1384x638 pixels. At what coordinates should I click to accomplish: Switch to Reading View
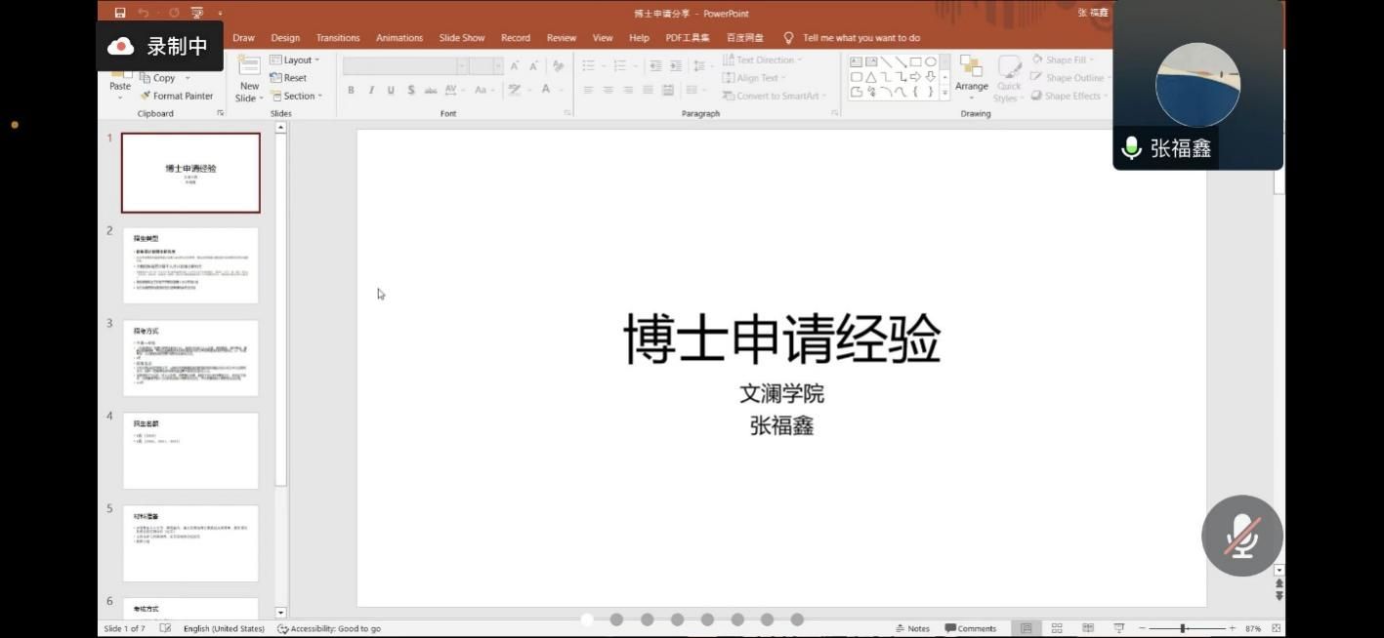tap(1088, 628)
